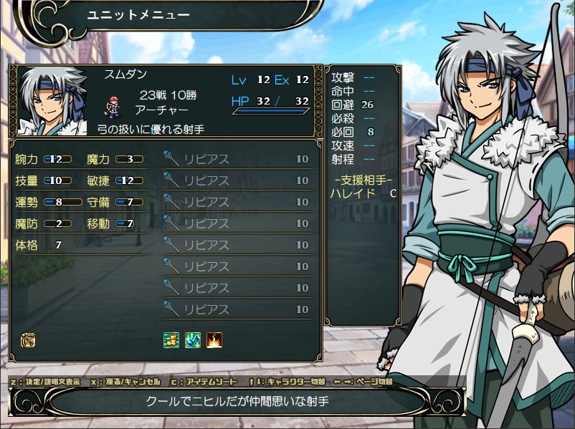The image size is (575, 429).
Task: Select the 腕力 stat gauge showing 12
Action: coord(57,159)
